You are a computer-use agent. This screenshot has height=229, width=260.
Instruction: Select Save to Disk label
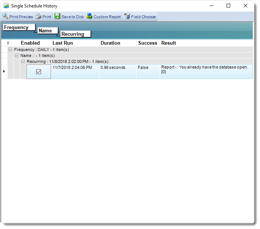click(x=73, y=17)
